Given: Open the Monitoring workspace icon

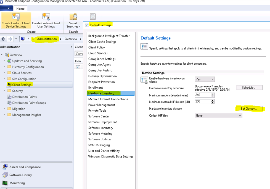Looking at the screenshot, I should pyautogui.click(x=5, y=183).
